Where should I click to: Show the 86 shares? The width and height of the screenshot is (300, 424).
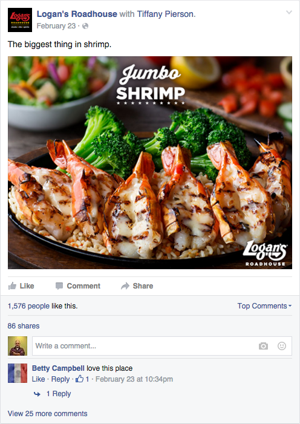(24, 326)
